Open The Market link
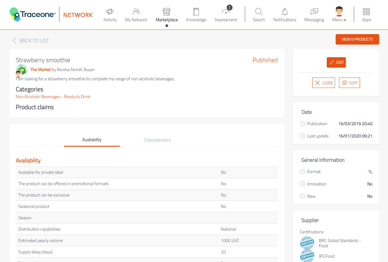The height and width of the screenshot is (262, 388). [40, 69]
